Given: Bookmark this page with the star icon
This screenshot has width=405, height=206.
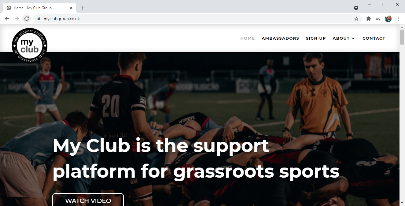Looking at the screenshot, I should 356,19.
